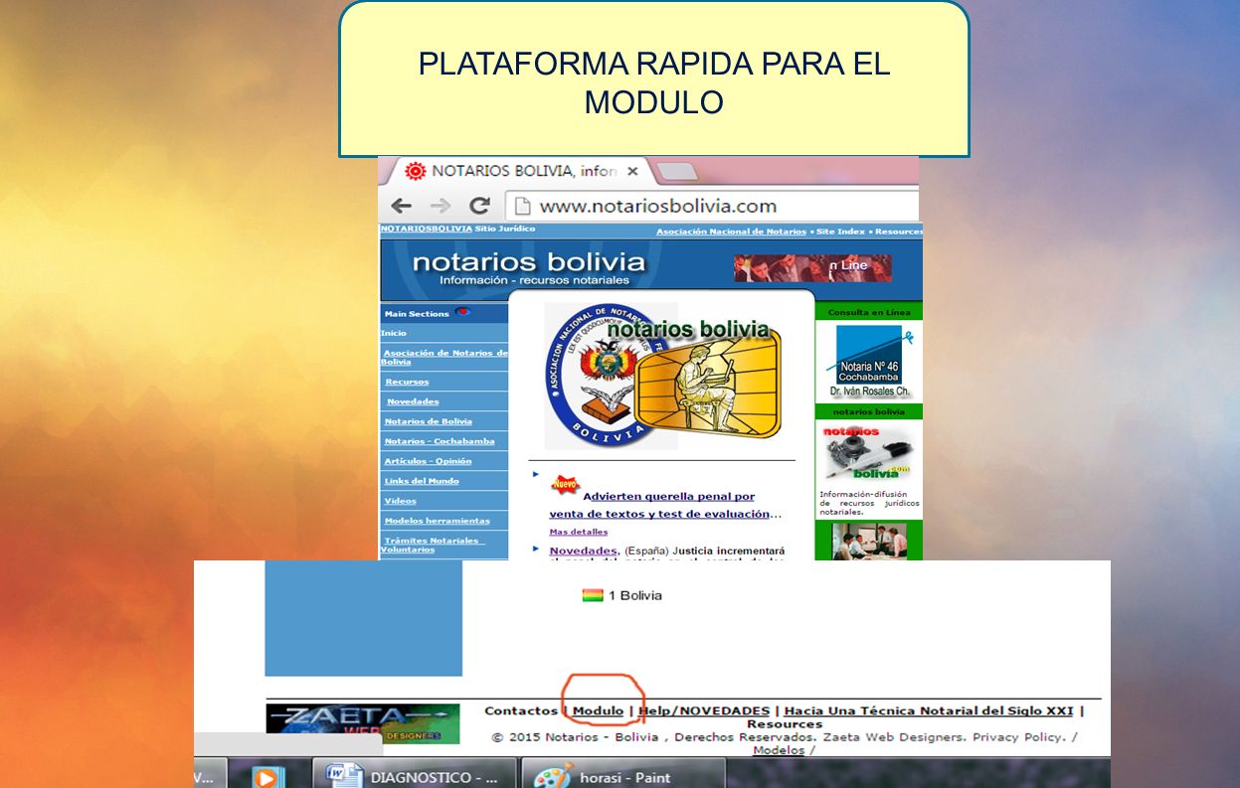Image resolution: width=1240 pixels, height=788 pixels.
Task: Open a new tab next to NOTARIOS BOLIVIA
Action: tap(678, 171)
